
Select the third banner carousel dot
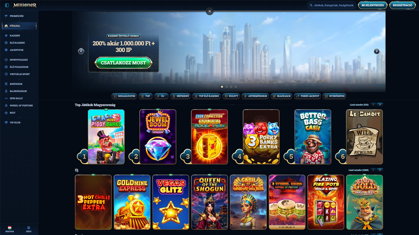tap(231, 87)
